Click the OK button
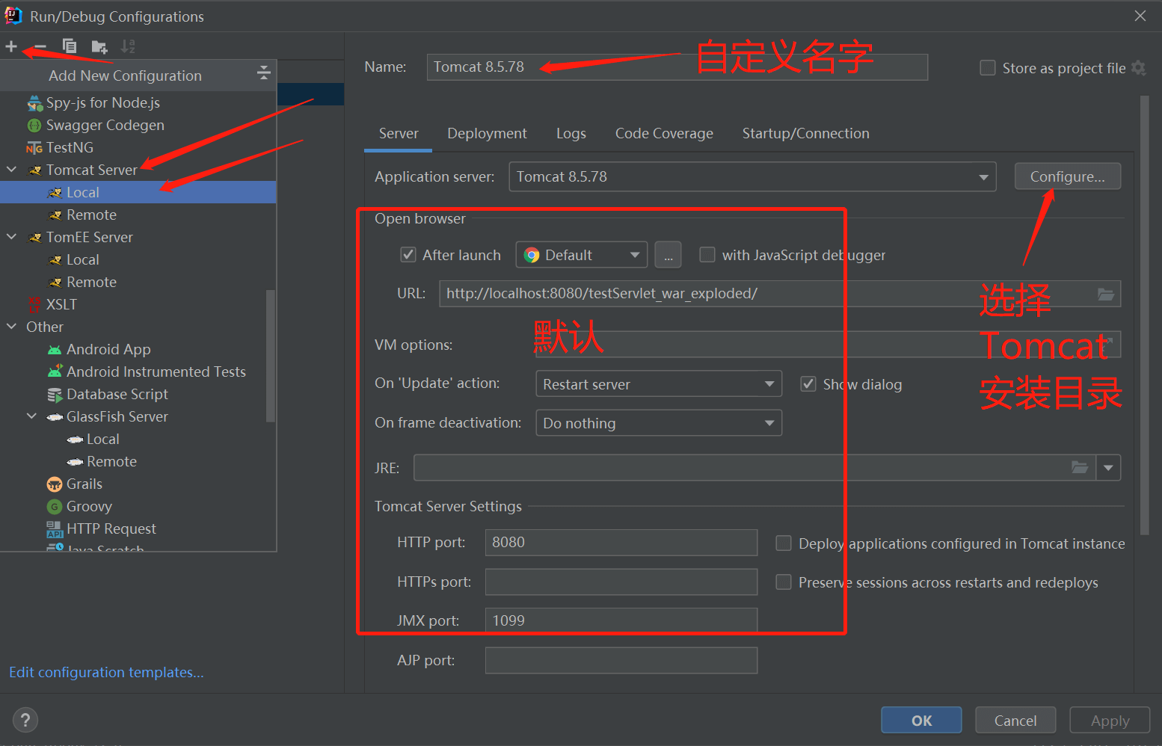The image size is (1162, 746). point(921,721)
